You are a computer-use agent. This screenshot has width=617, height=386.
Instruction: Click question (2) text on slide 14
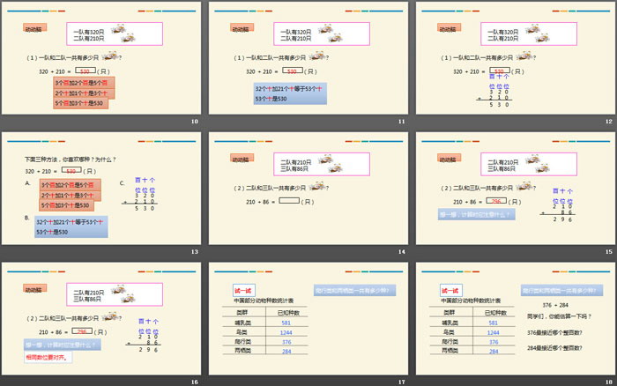(x=281, y=188)
